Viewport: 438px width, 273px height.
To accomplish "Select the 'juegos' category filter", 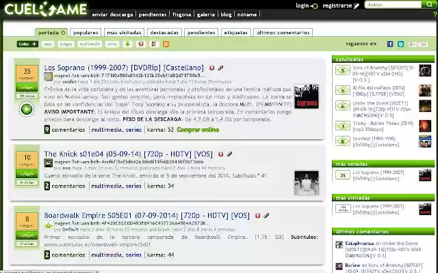I will pos(66,44).
